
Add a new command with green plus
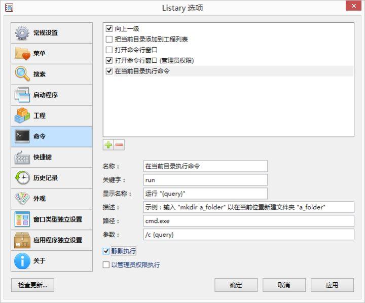point(108,145)
